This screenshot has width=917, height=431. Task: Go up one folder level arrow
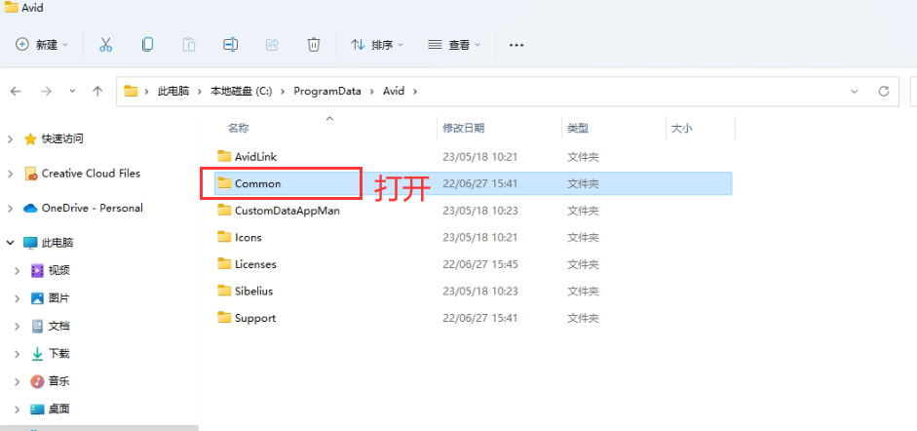[x=97, y=91]
